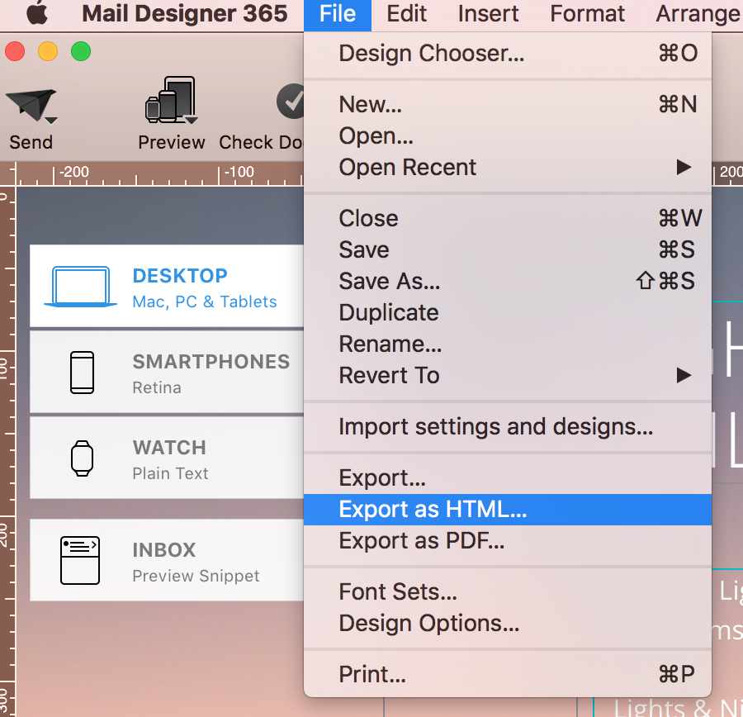
Task: Choose the plain Export… menu item
Action: point(508,477)
